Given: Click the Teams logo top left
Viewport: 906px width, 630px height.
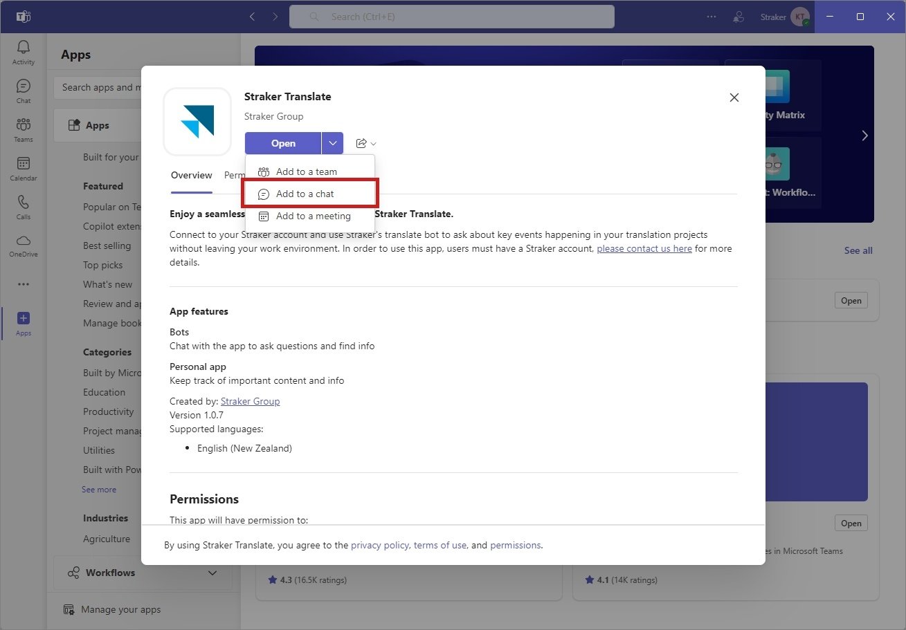Looking at the screenshot, I should click(23, 15).
